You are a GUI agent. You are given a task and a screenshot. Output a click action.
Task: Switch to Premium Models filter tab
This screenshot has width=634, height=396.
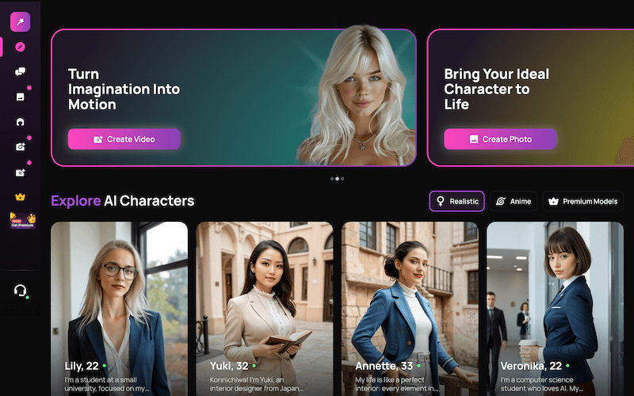point(582,201)
